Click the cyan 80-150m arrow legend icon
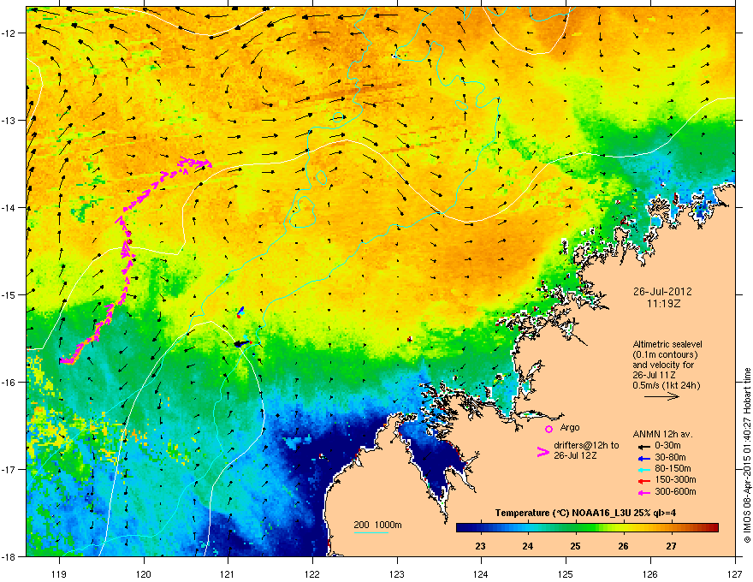Image resolution: width=753 pixels, height=582 pixels. (643, 469)
